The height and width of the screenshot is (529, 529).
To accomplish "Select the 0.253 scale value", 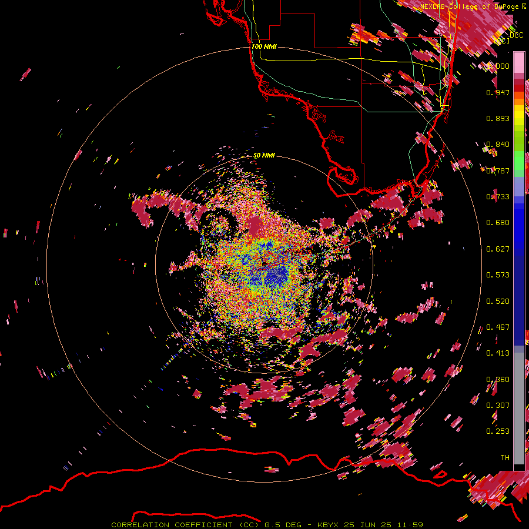I will (x=498, y=431).
